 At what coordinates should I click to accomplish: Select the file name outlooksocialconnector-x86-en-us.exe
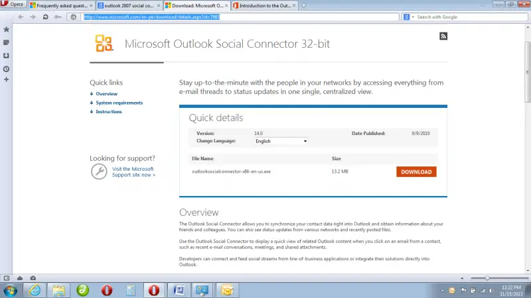tap(231, 172)
